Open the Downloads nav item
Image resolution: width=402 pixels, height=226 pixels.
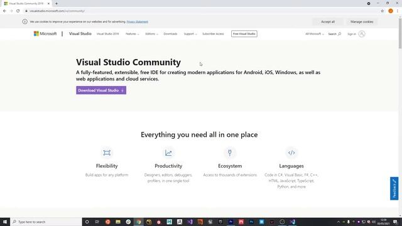pyautogui.click(x=170, y=34)
